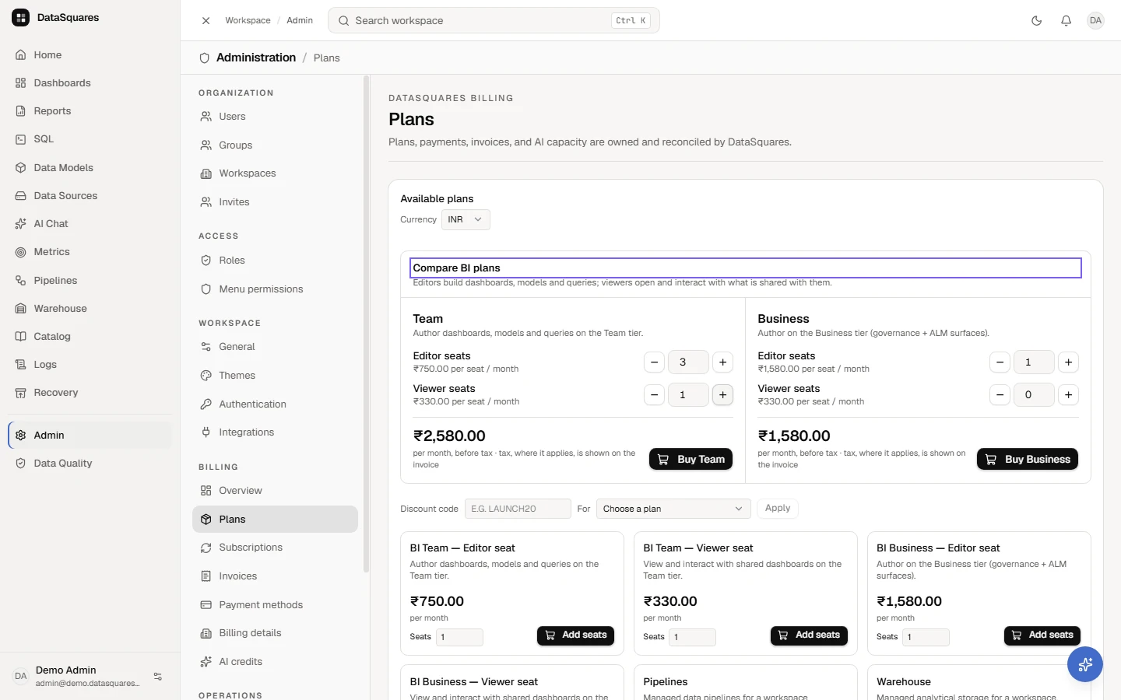Viewport: 1121px width, 700px height.
Task: Close the panel with the X icon
Action: tap(206, 21)
